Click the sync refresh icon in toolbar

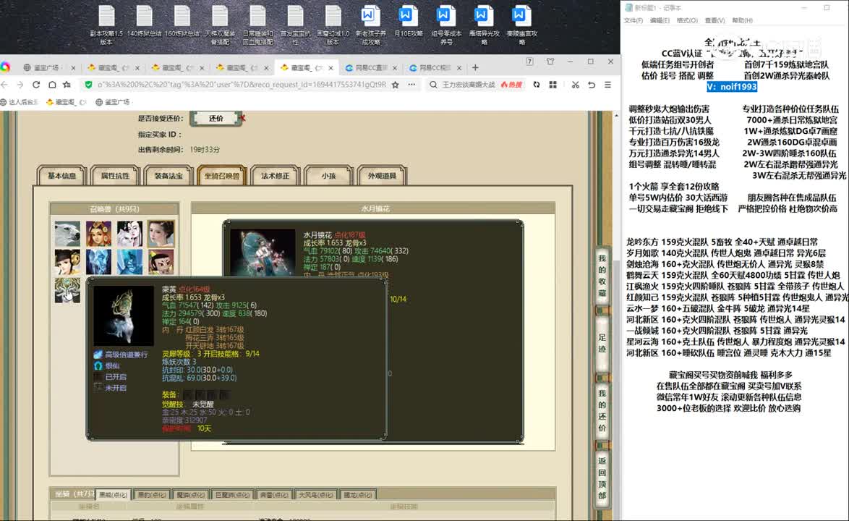point(536,85)
